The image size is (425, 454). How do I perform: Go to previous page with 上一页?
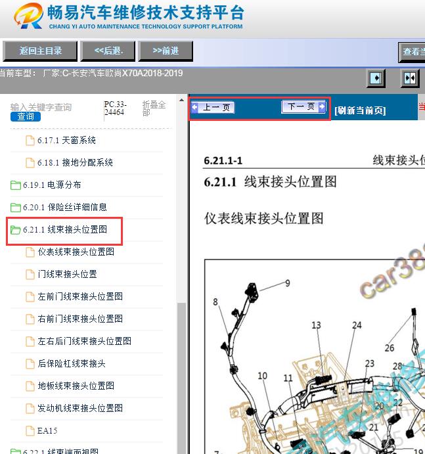(213, 107)
